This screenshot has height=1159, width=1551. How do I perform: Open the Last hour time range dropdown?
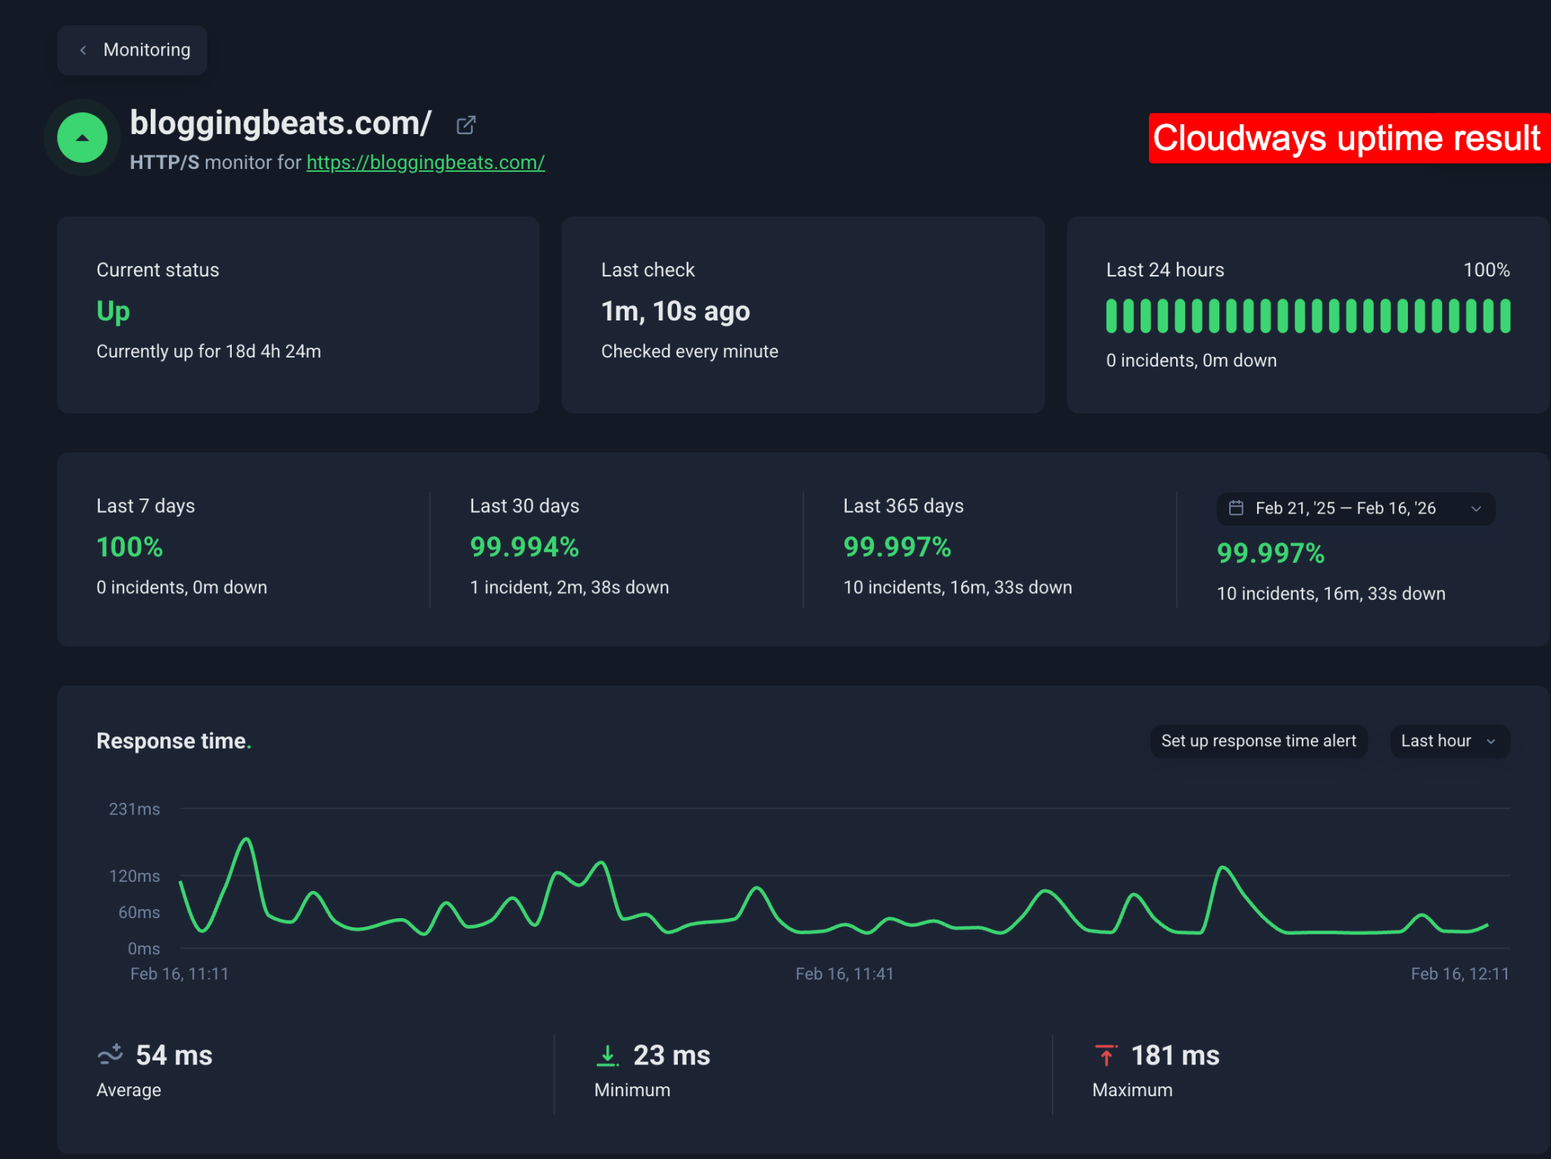coord(1449,741)
